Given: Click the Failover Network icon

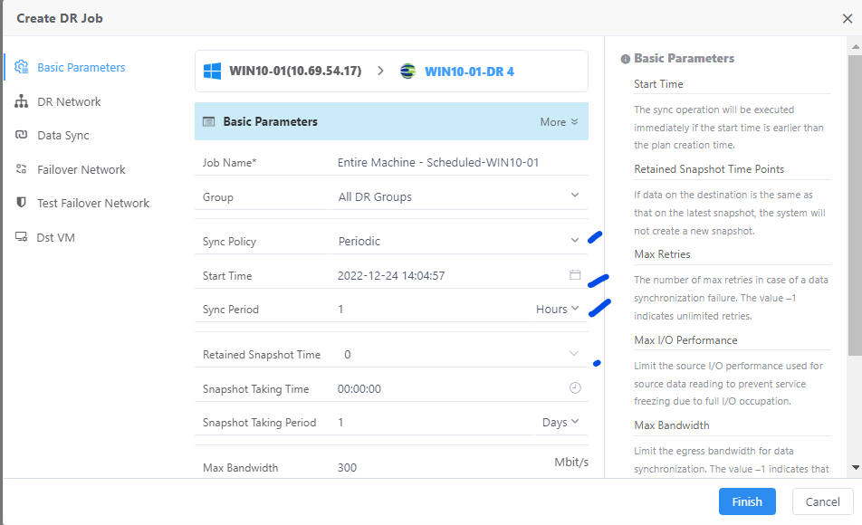Looking at the screenshot, I should pos(22,168).
